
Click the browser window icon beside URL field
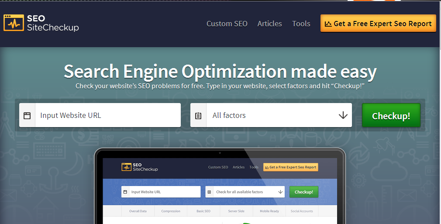(x=27, y=115)
